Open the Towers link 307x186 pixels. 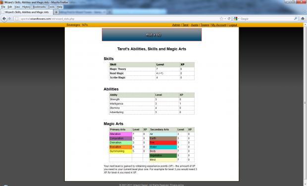205,25
